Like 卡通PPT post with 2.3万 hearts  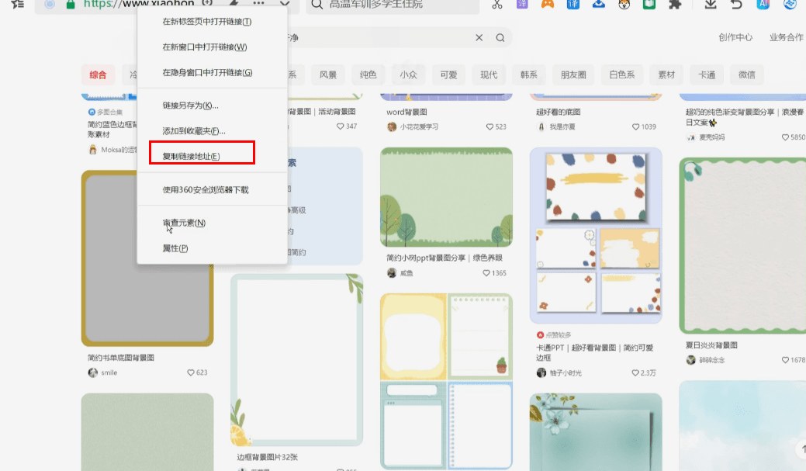[635, 372]
